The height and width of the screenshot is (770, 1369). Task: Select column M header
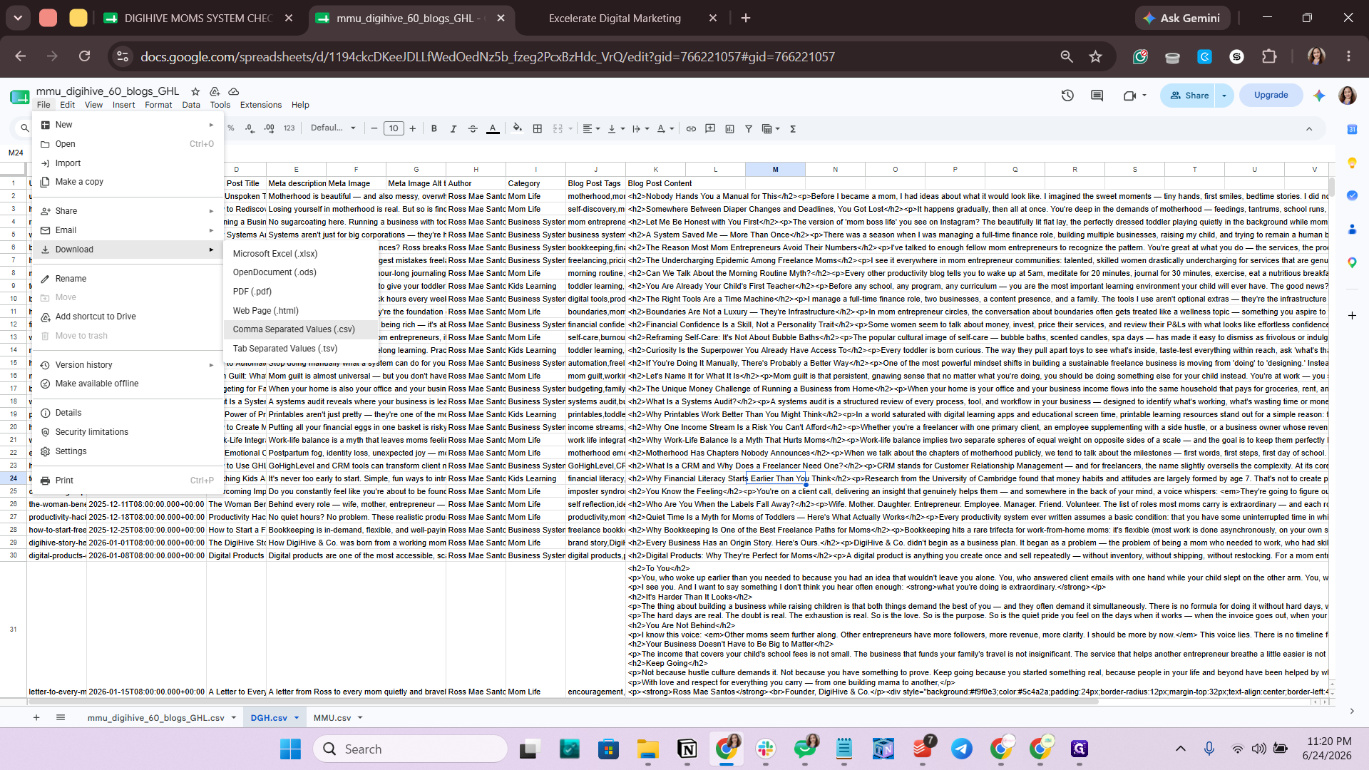click(775, 169)
